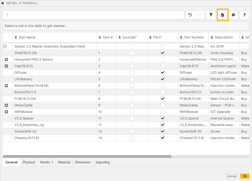
Task: Check Exclude box for Shell(18.12.28)
Action: pyautogui.click(x=132, y=53)
